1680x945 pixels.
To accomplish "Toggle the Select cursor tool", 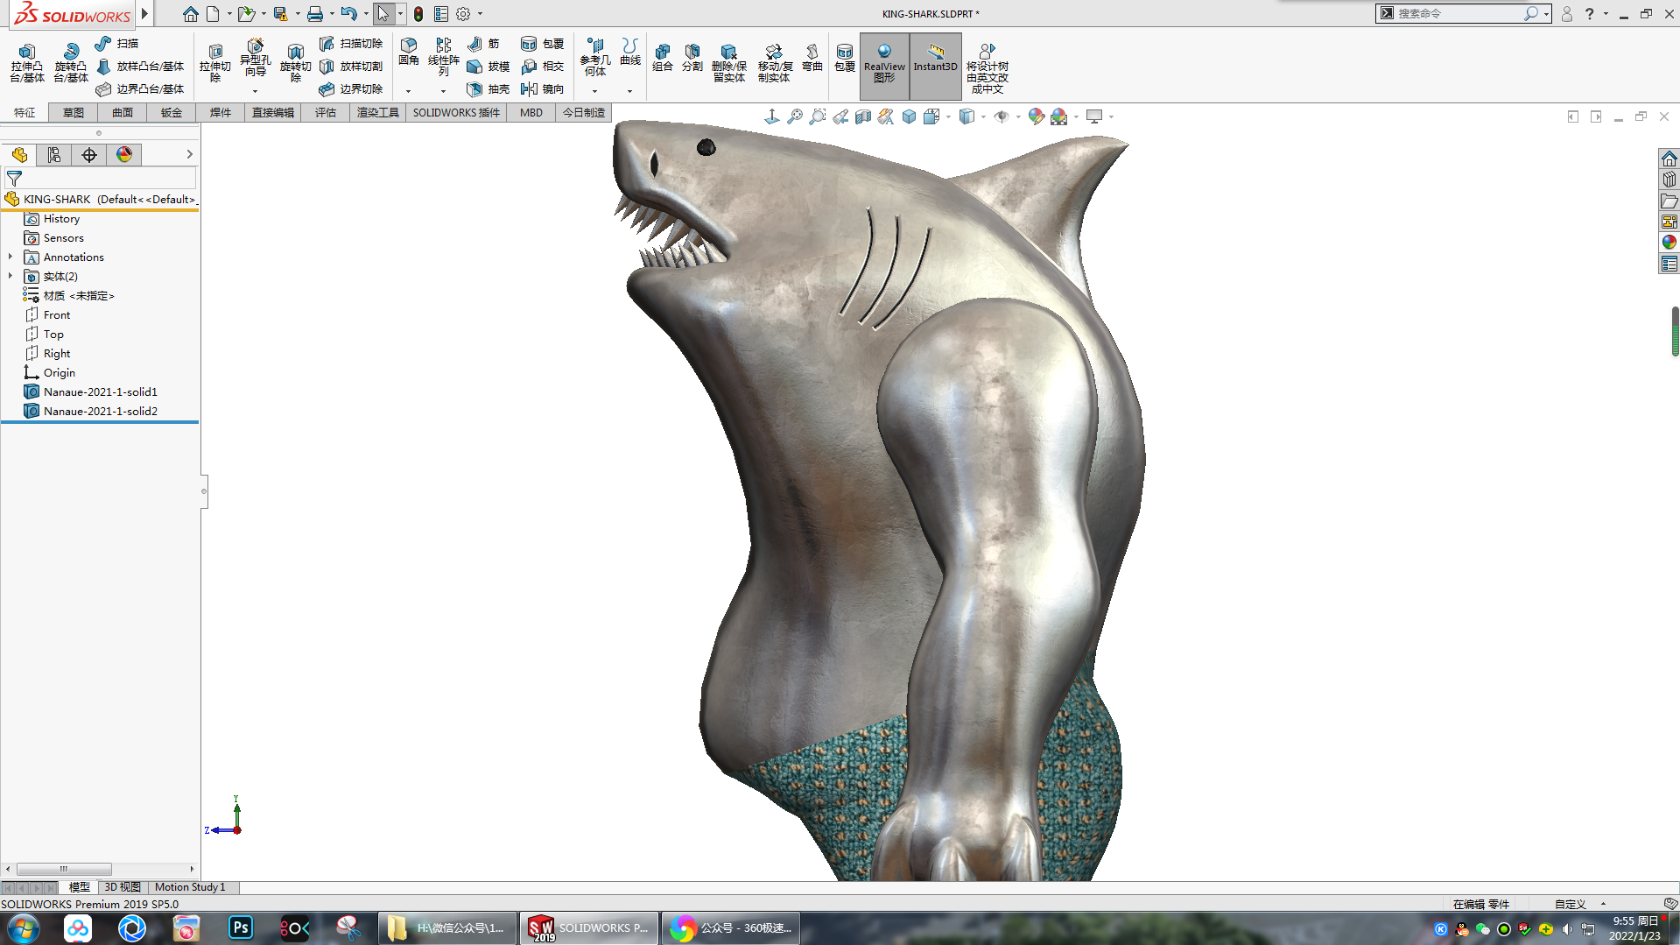I will click(x=383, y=14).
